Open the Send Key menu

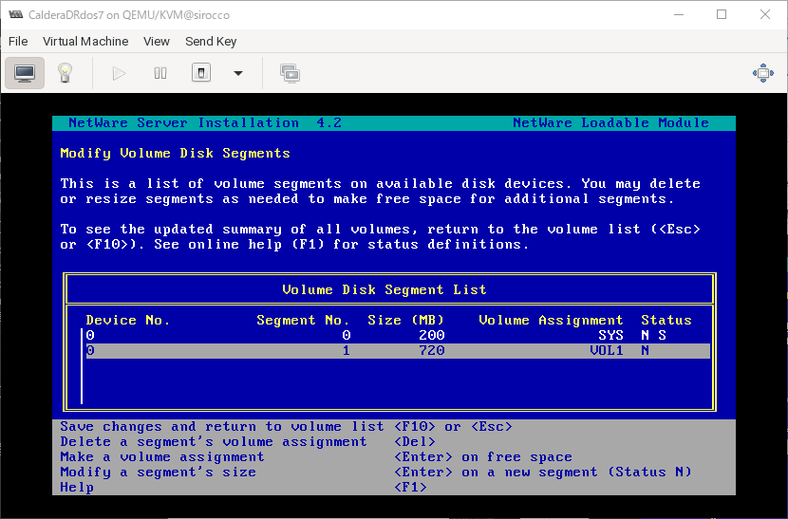(x=211, y=41)
